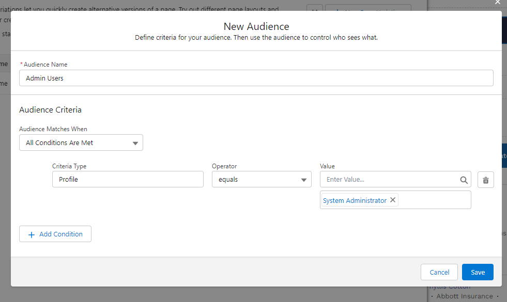Save the new audience
The image size is (507, 302).
pyautogui.click(x=477, y=272)
